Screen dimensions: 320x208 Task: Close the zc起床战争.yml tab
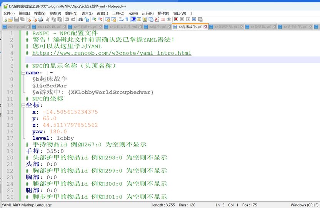coord(205,27)
